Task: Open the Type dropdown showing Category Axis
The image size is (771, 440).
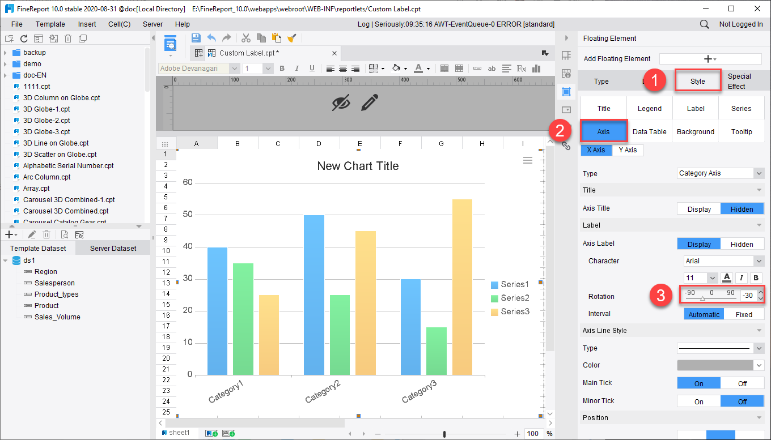Action: (x=720, y=173)
